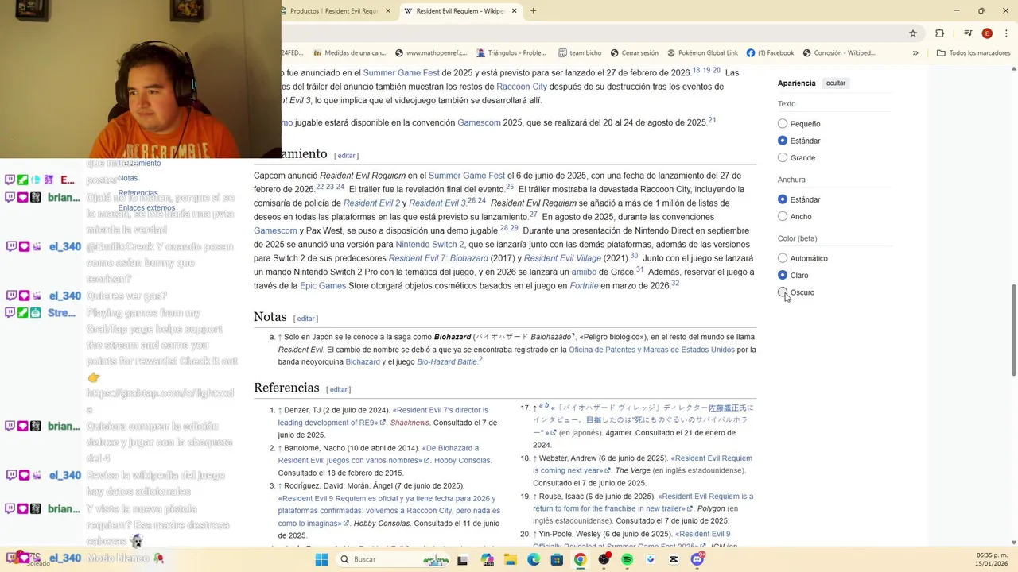
Task: Edit the Notas section
Action: tap(305, 319)
